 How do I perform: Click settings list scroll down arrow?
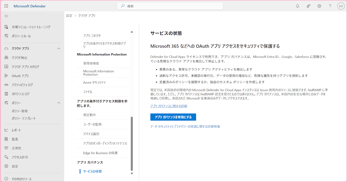[x=132, y=174]
